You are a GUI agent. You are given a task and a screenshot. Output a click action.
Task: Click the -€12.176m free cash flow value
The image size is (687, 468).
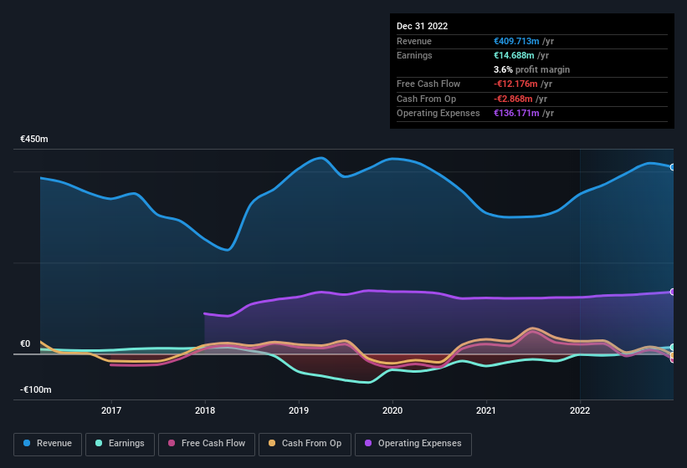(x=515, y=84)
